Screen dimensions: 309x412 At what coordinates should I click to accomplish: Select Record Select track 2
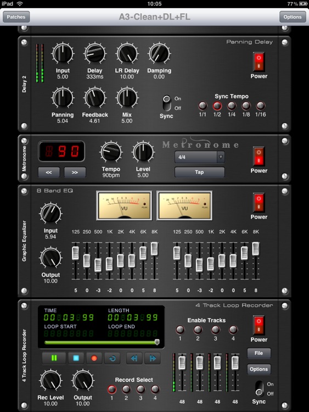click(x=126, y=389)
